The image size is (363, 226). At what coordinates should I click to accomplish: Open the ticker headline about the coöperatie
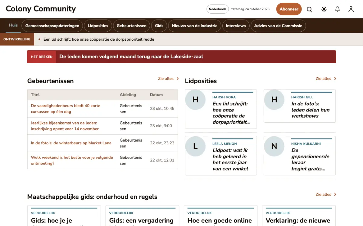pos(99,39)
